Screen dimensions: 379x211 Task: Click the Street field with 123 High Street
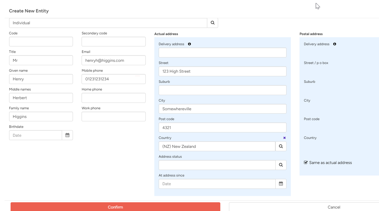[222, 71]
